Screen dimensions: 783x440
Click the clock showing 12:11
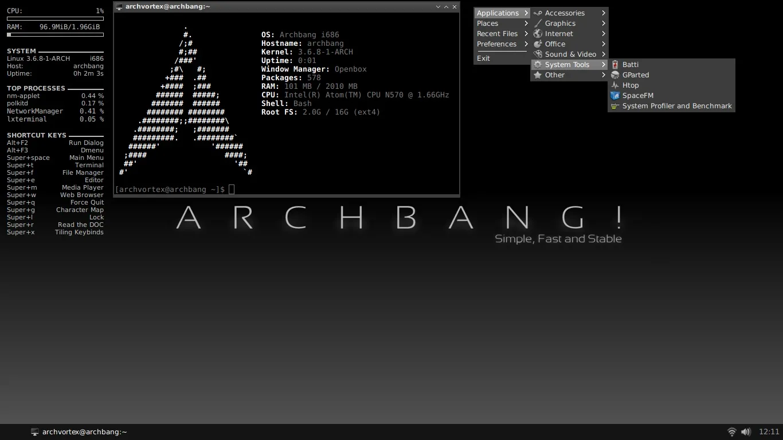769,432
